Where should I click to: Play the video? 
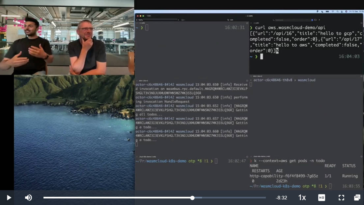pyautogui.click(x=9, y=197)
